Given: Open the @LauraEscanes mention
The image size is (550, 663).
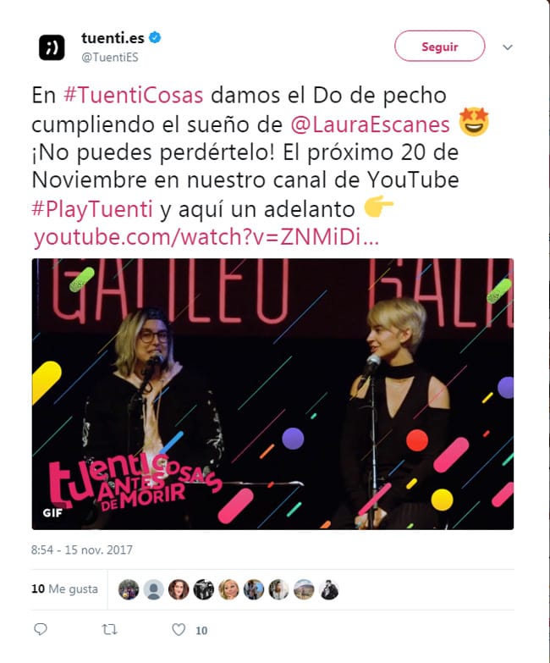Looking at the screenshot, I should click(x=370, y=124).
